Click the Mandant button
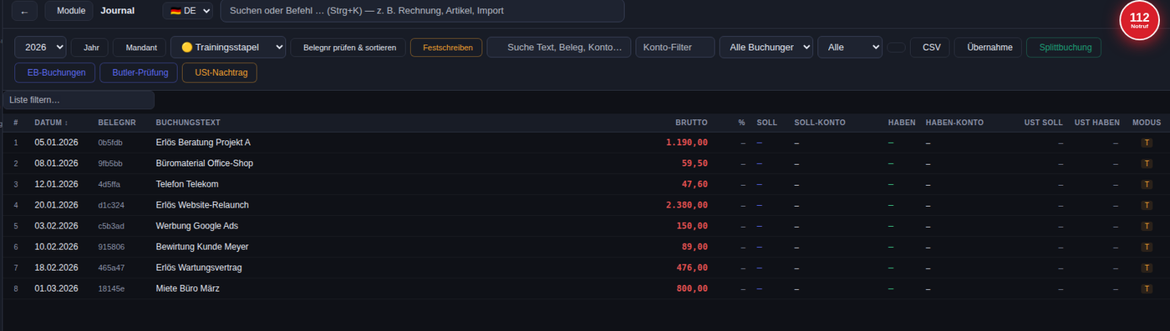The height and width of the screenshot is (331, 1170). point(140,48)
